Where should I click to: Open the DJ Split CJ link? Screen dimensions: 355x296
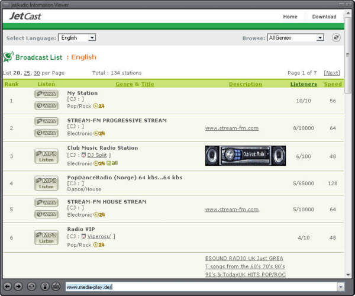pyautogui.click(x=97, y=155)
